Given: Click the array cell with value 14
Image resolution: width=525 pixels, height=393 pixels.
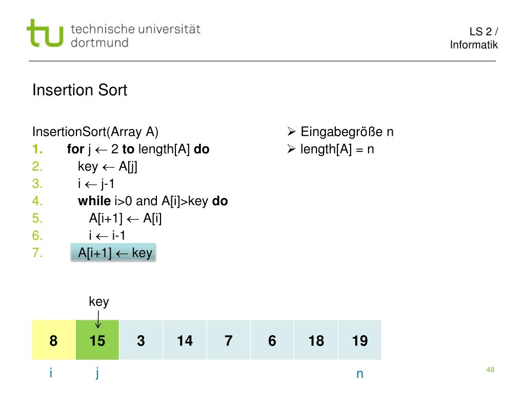Looking at the screenshot, I should tap(185, 340).
